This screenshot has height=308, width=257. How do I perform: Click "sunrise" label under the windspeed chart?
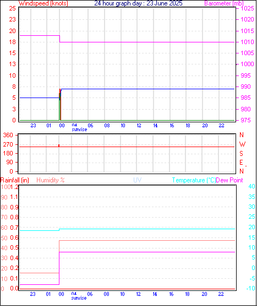tap(79, 129)
